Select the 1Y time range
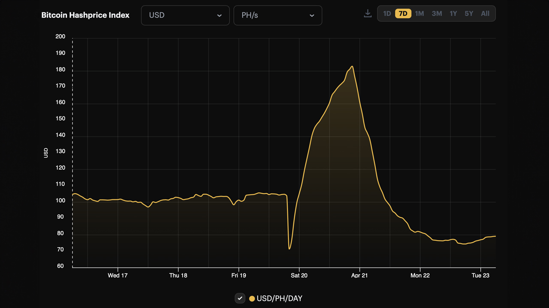 pos(453,13)
